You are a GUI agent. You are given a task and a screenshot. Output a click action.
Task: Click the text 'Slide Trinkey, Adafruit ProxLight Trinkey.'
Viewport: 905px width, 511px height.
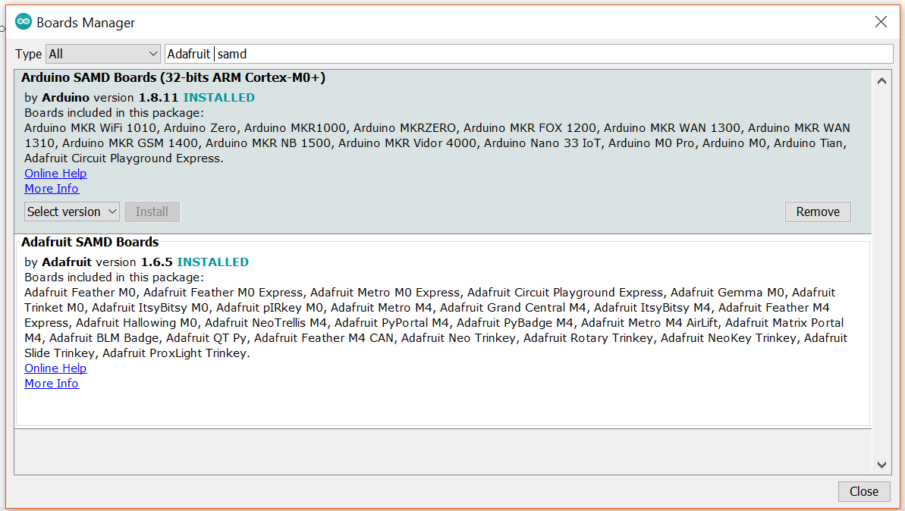pos(137,353)
